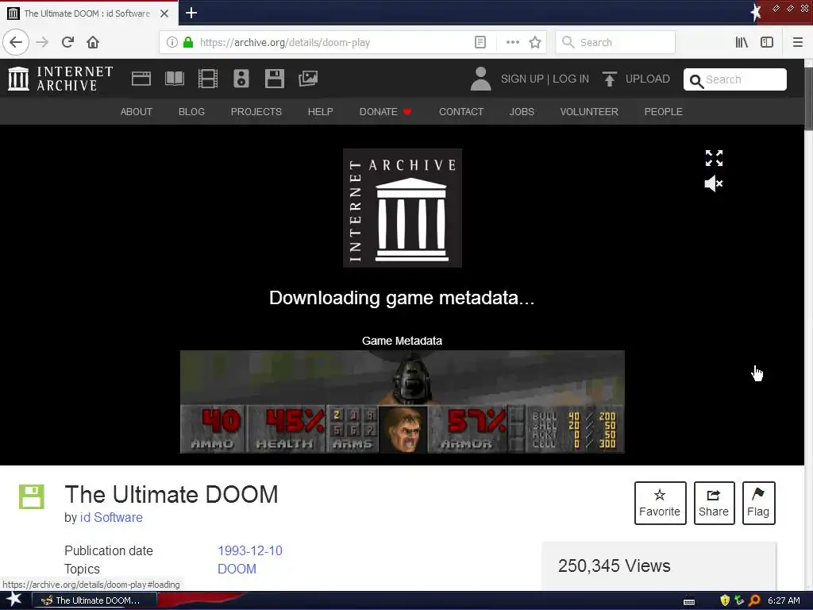Toggle the emulator mute speaker icon
The image size is (813, 610).
pyautogui.click(x=714, y=183)
